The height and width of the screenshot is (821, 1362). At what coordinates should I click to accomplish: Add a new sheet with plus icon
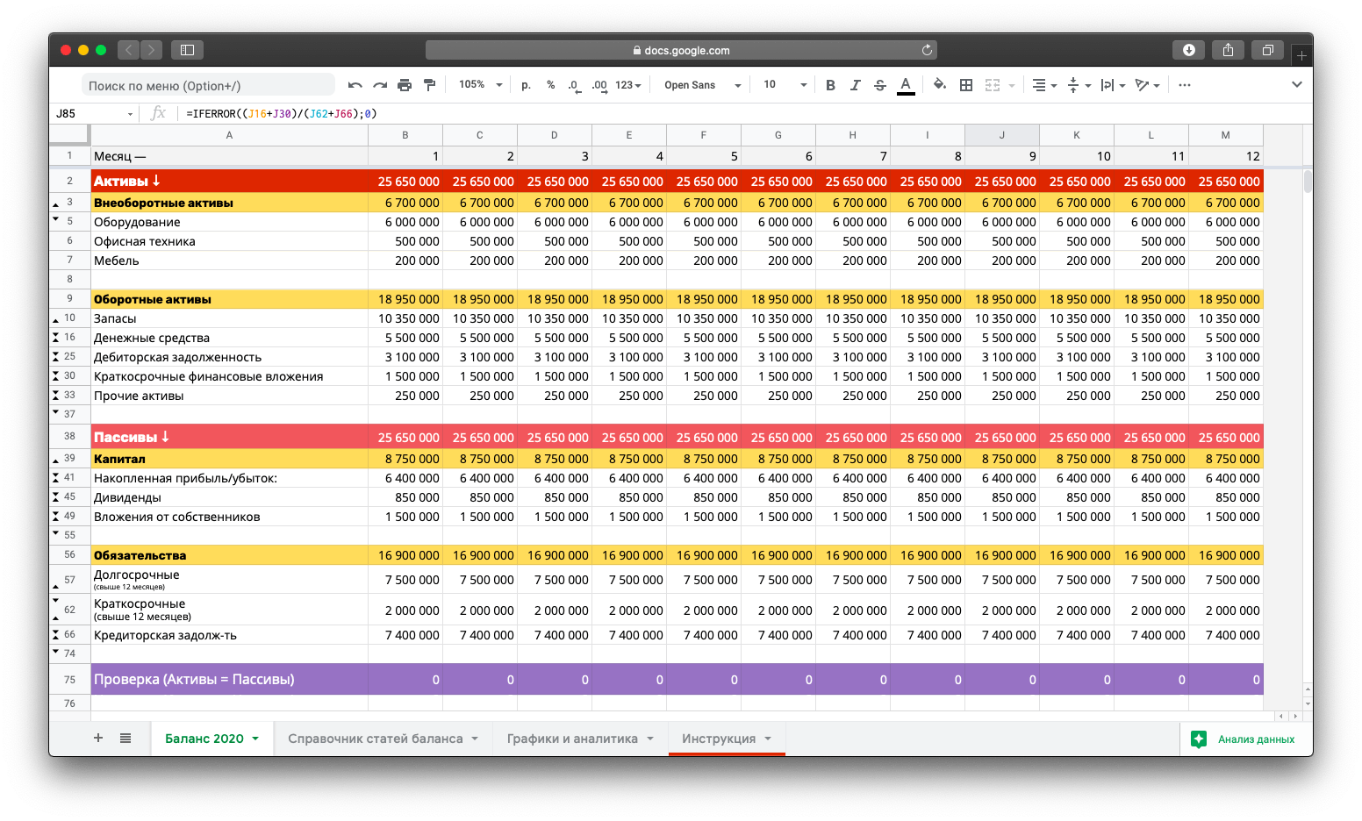click(98, 739)
